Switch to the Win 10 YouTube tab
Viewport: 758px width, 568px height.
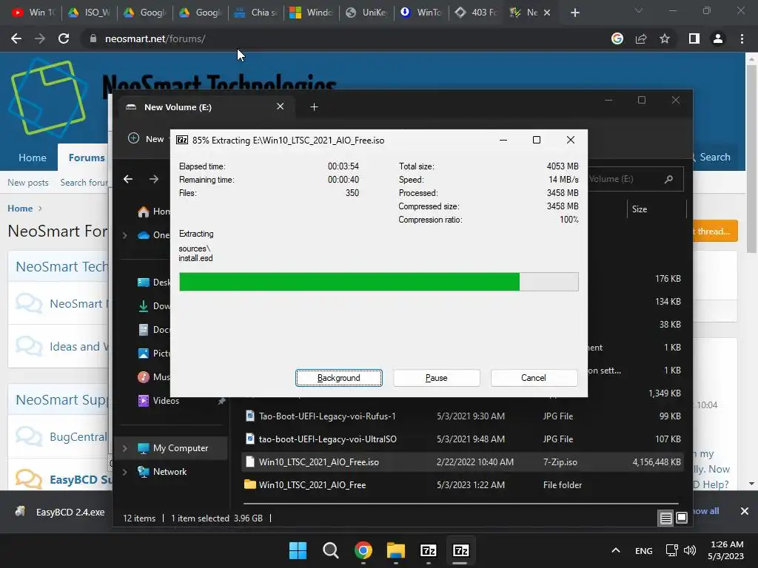pyautogui.click(x=33, y=13)
